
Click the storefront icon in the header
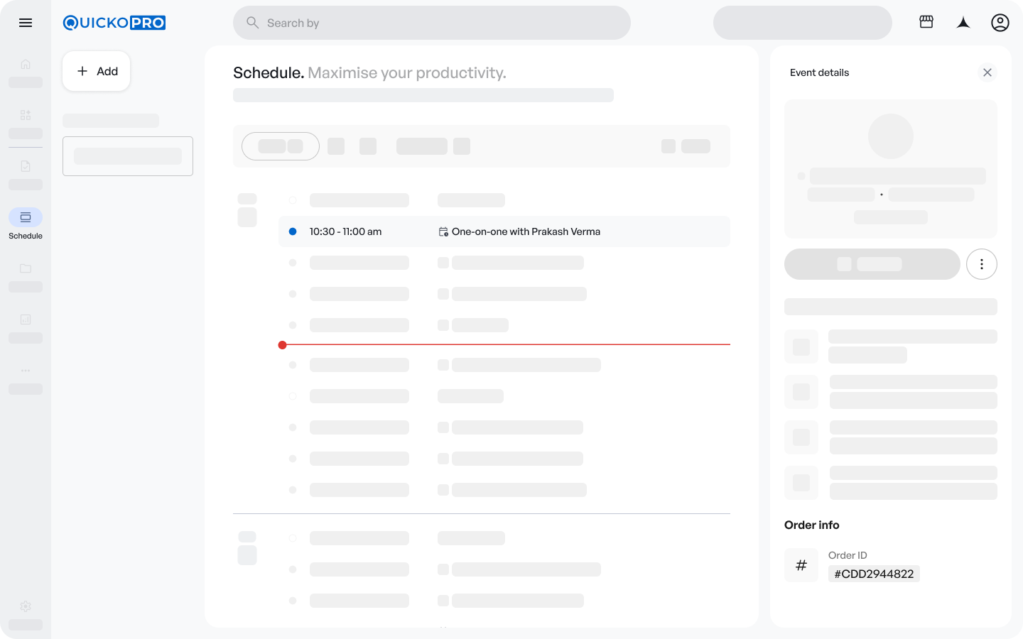[926, 22]
